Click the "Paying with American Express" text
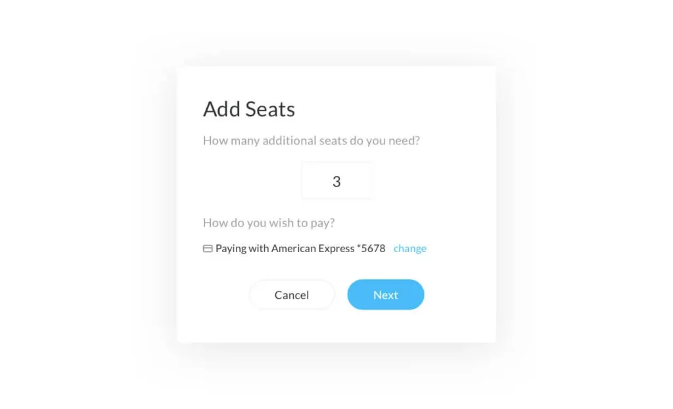 click(x=285, y=249)
